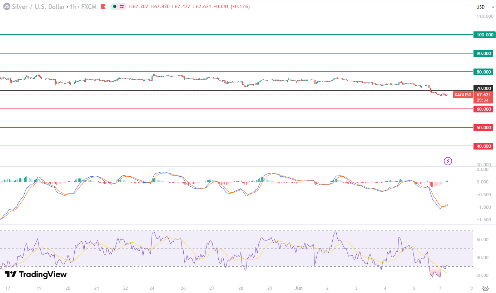
Task: Select the 60.000 red price line label
Action: point(483,109)
